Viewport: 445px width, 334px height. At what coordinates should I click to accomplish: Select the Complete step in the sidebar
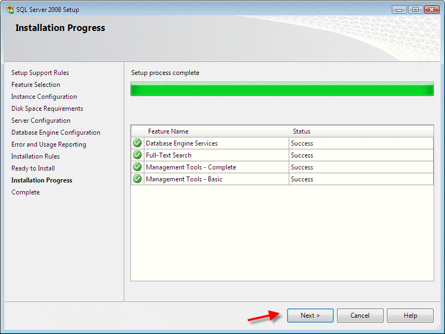tap(26, 192)
